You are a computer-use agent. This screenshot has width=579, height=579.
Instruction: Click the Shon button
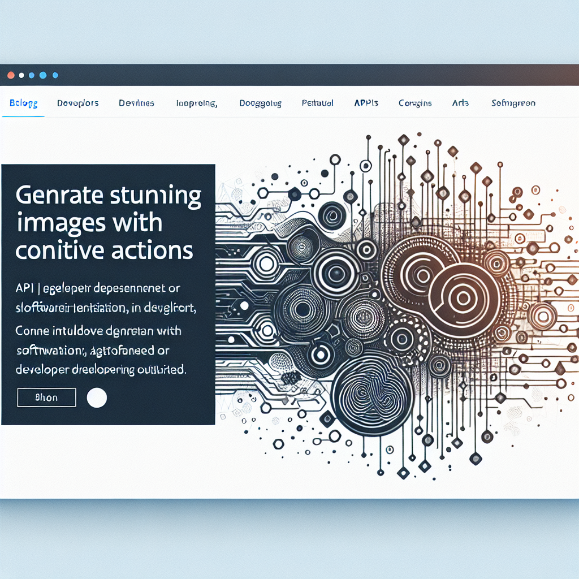pos(46,397)
